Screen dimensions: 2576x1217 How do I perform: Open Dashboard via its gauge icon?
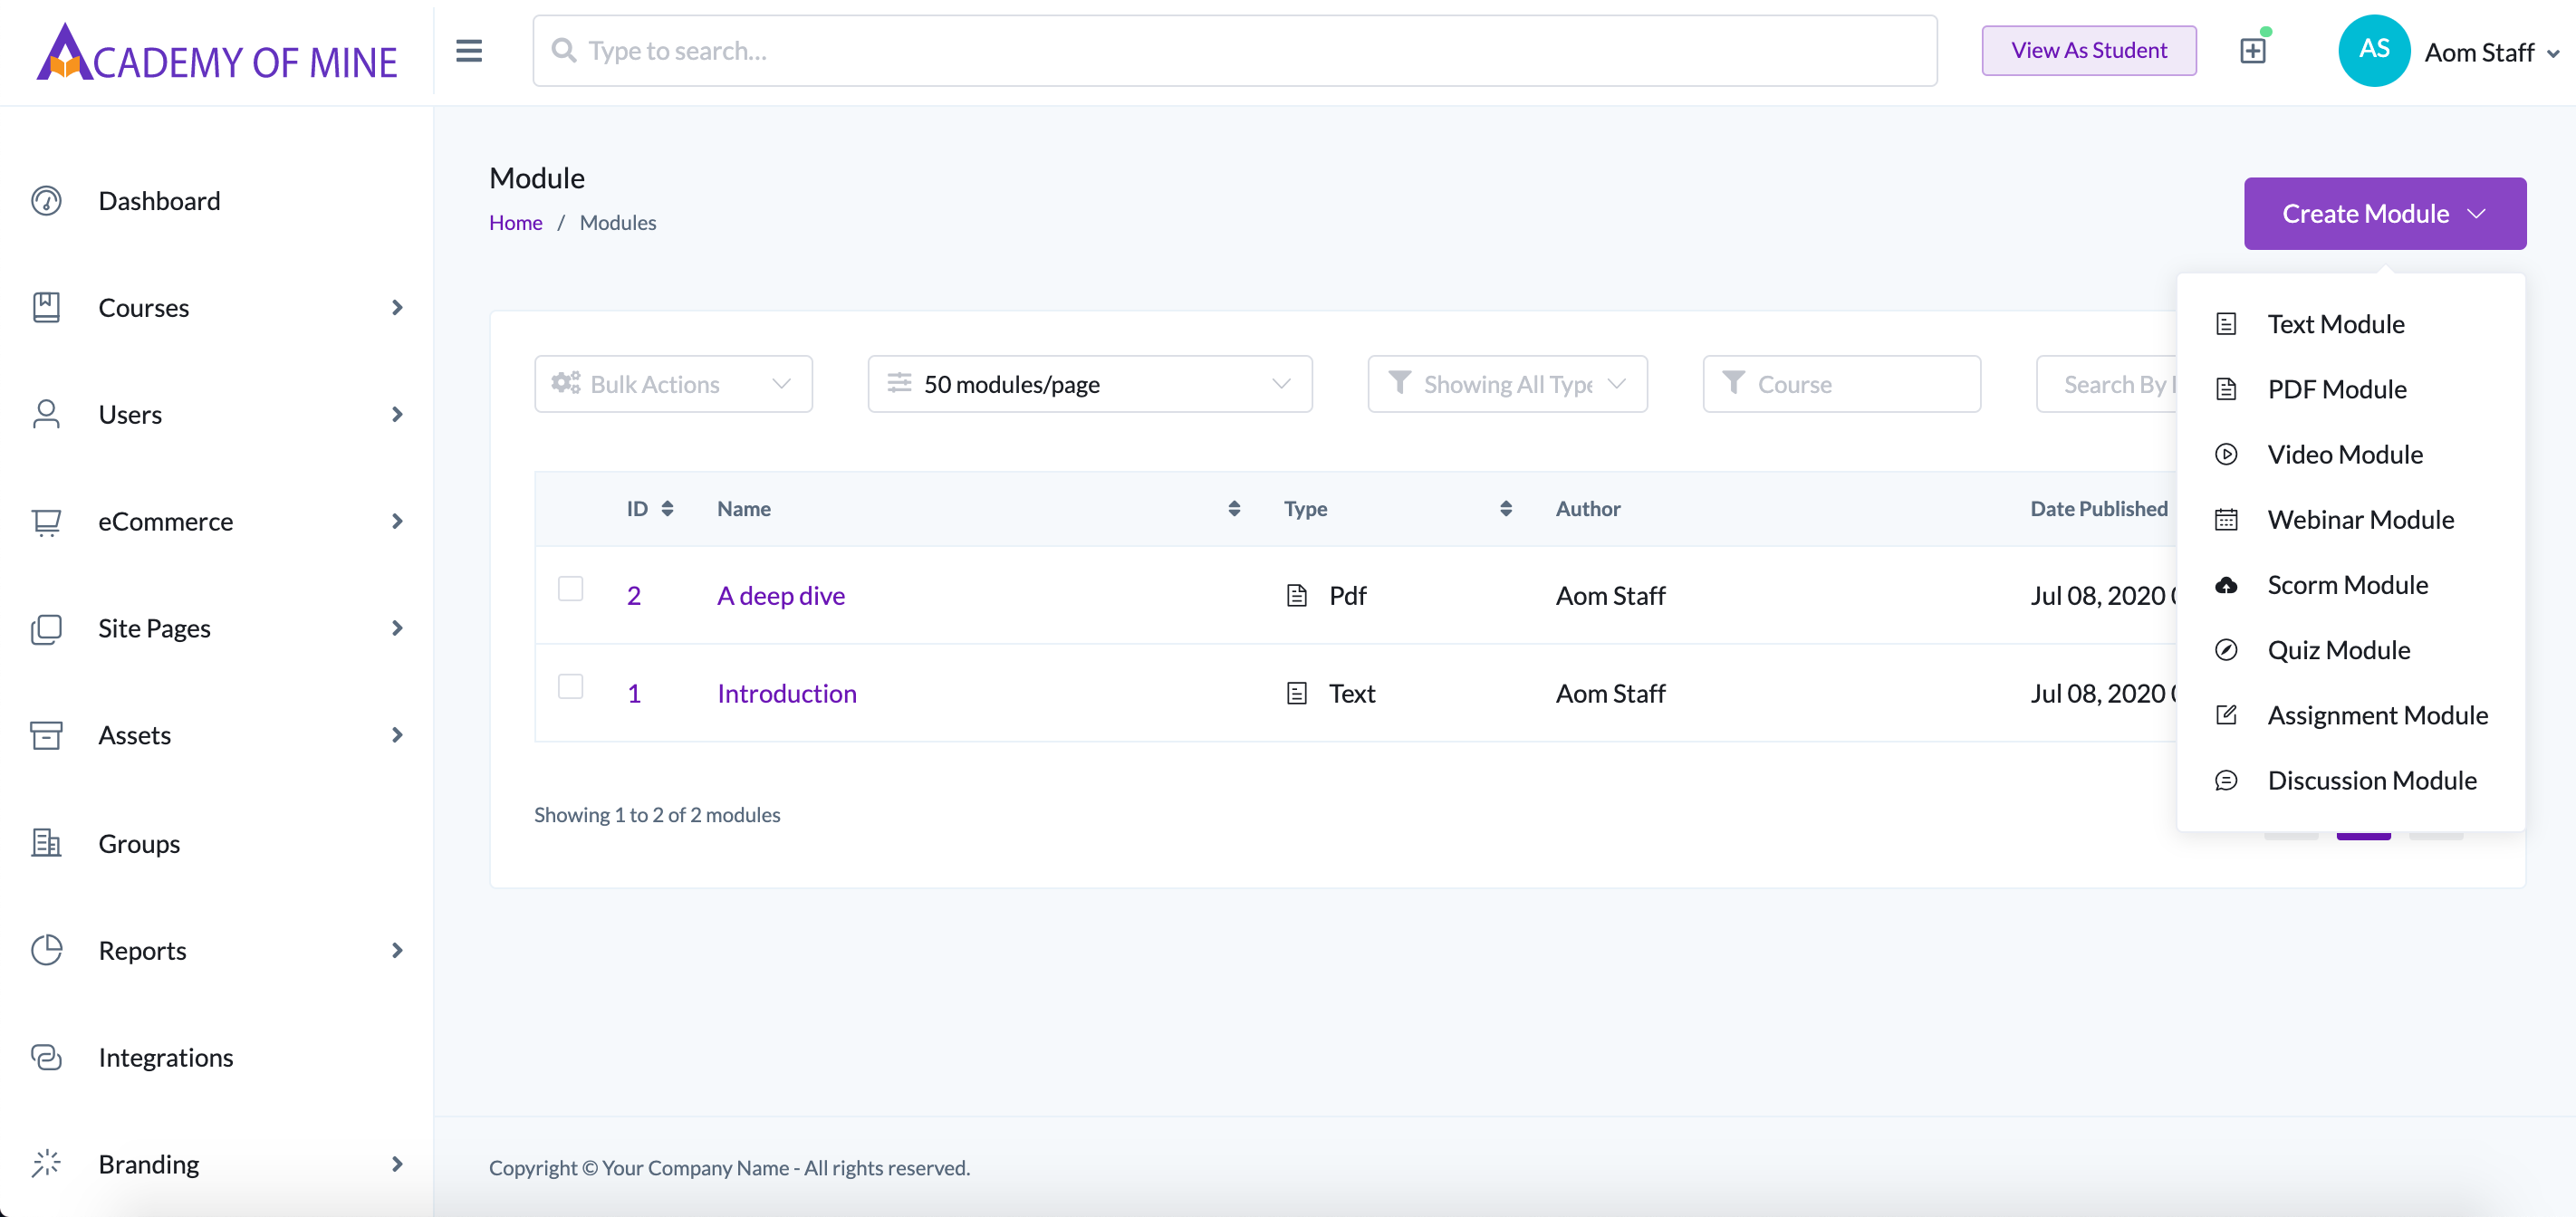46,201
